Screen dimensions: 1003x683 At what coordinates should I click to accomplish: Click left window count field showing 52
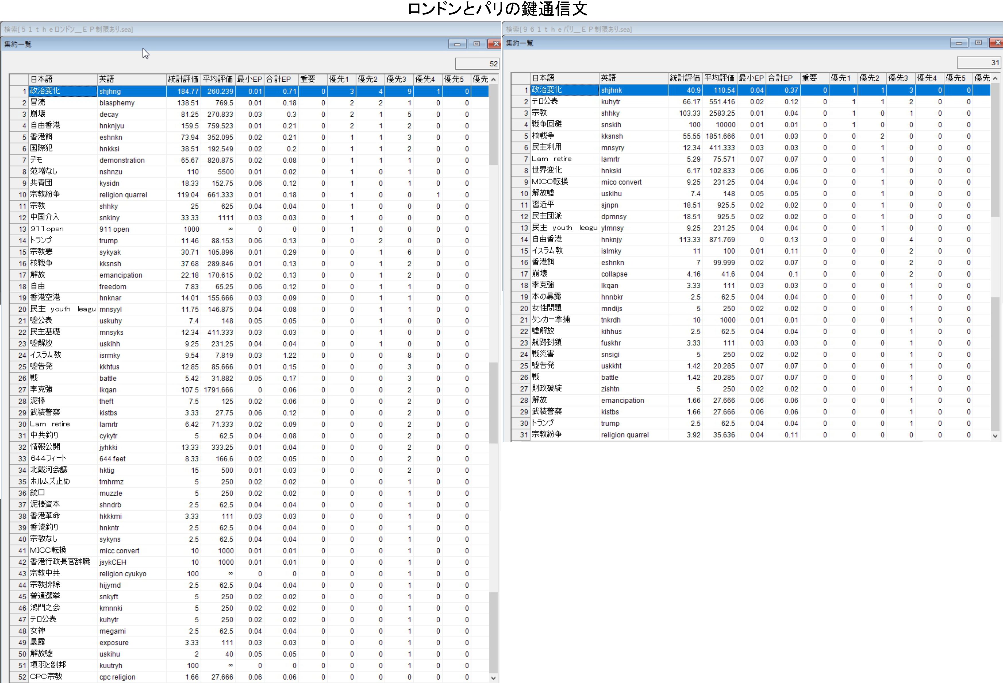(x=477, y=64)
